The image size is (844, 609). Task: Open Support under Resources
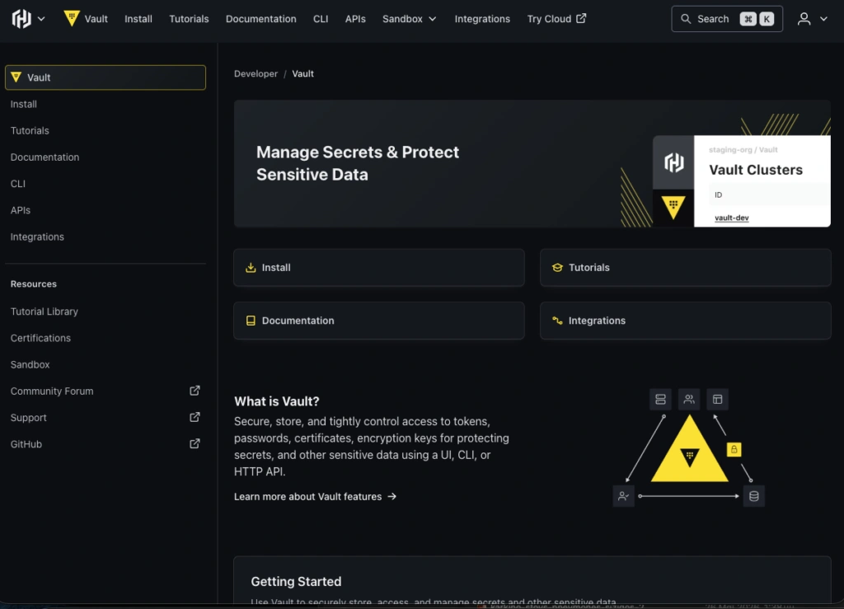[x=29, y=418]
